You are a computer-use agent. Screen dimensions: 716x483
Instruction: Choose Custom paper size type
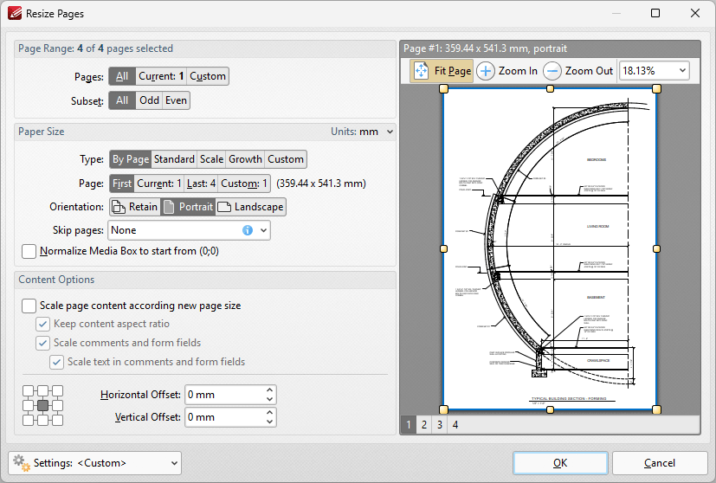(286, 159)
